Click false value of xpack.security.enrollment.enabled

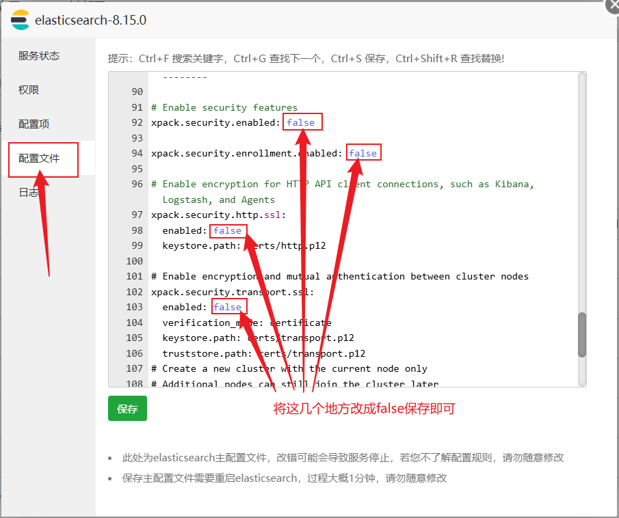pos(363,154)
